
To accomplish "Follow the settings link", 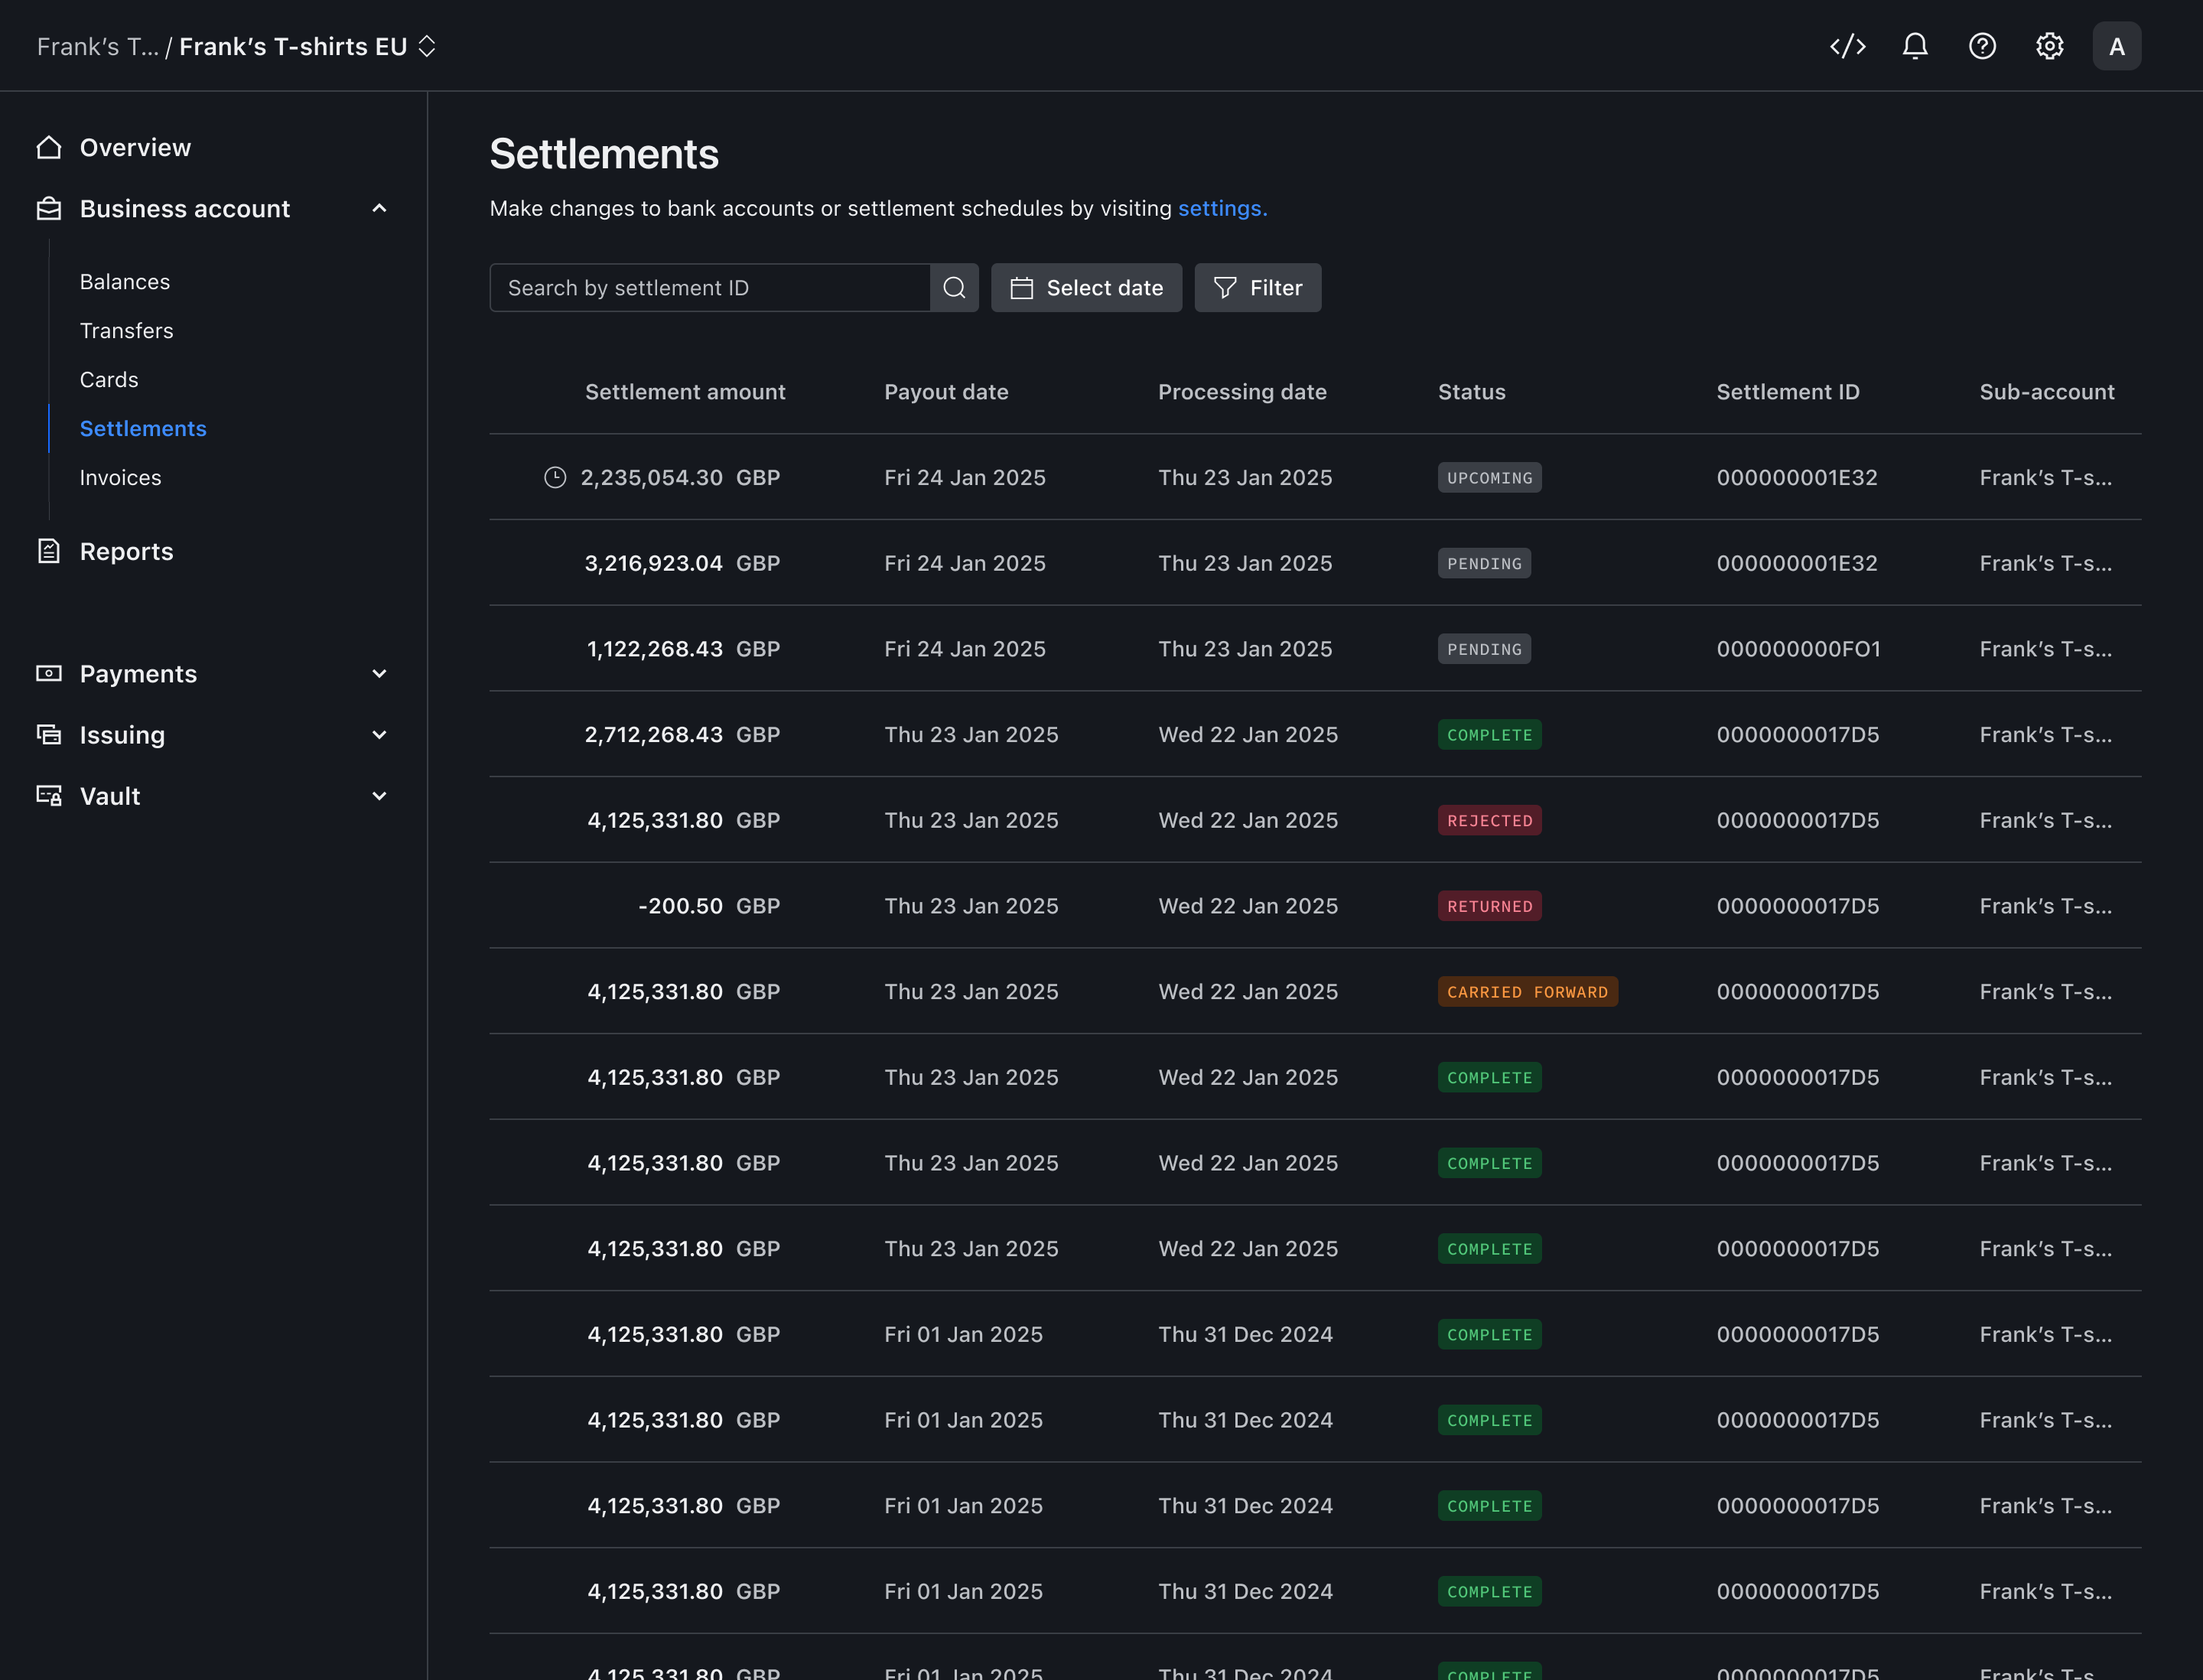I will click(1222, 208).
